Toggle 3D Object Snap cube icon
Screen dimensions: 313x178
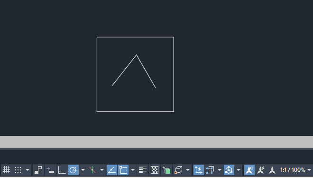178,170
